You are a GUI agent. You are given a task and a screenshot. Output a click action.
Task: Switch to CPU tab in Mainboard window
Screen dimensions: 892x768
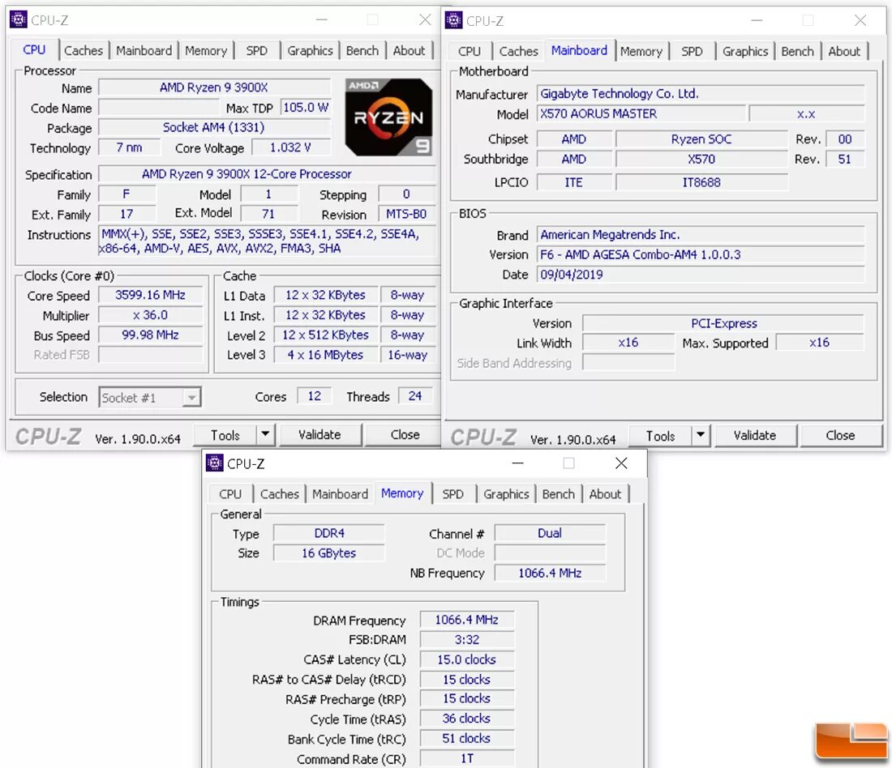click(x=470, y=51)
